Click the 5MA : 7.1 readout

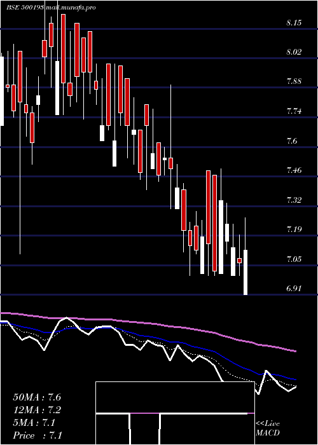(x=34, y=423)
